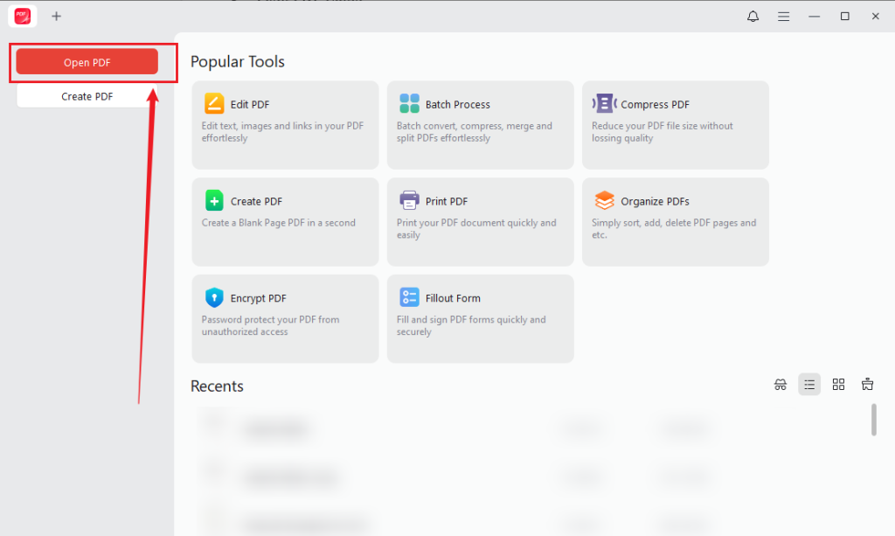
Task: Open the hamburger menu in title bar
Action: pyautogui.click(x=784, y=17)
